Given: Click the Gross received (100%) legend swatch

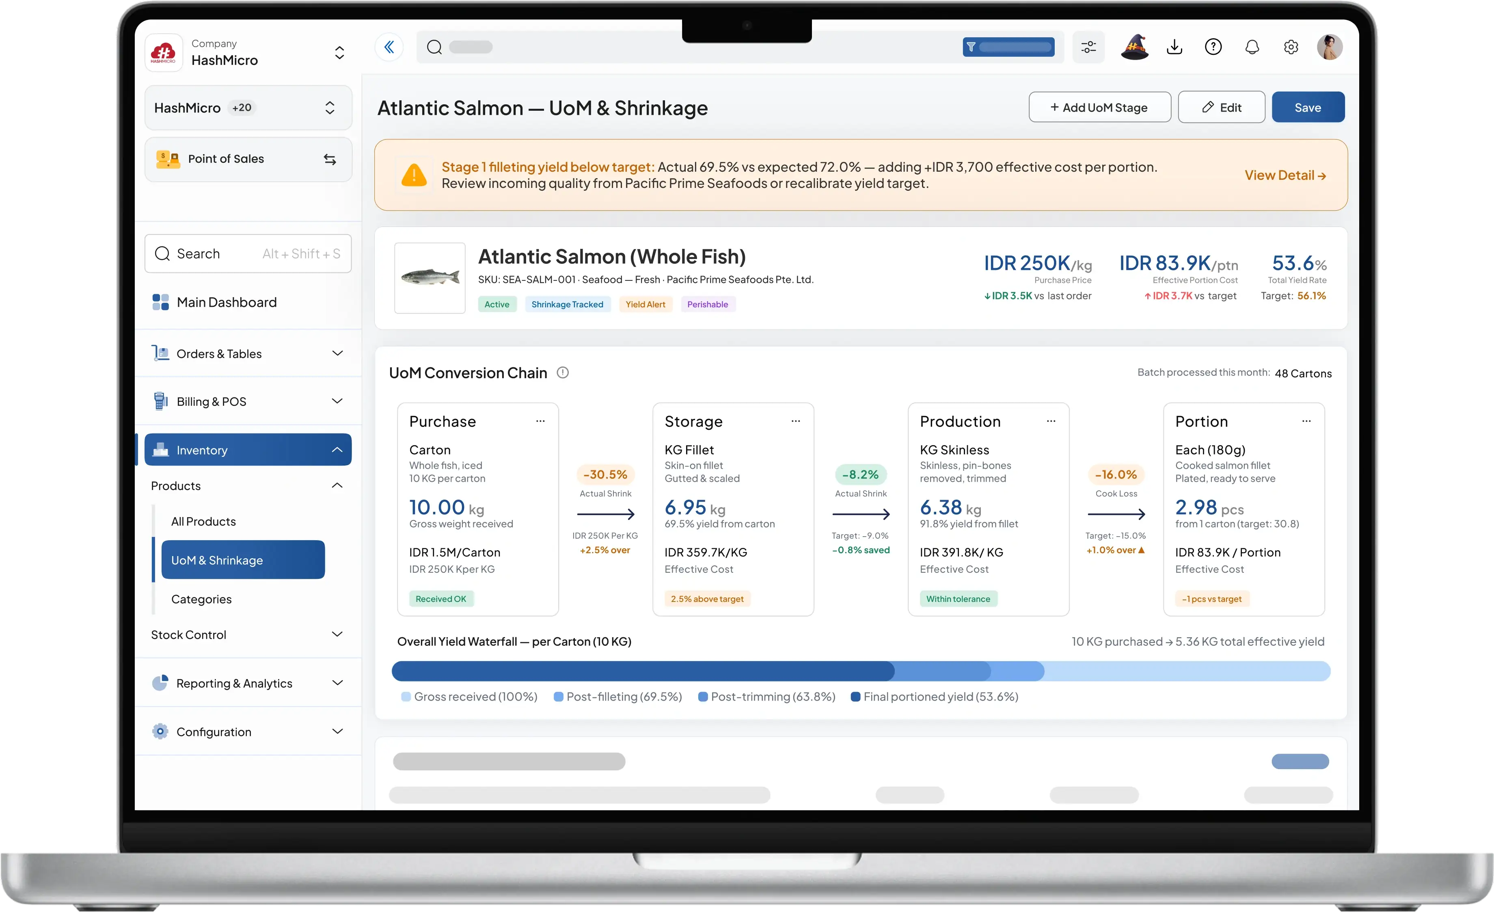Looking at the screenshot, I should pyautogui.click(x=406, y=697).
